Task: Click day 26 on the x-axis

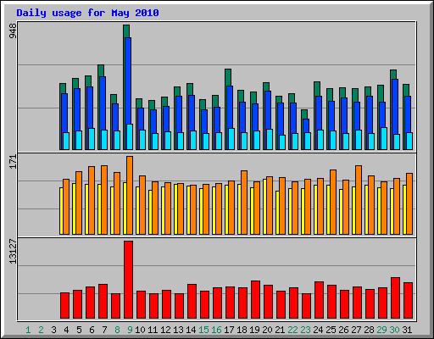Action: tap(343, 330)
